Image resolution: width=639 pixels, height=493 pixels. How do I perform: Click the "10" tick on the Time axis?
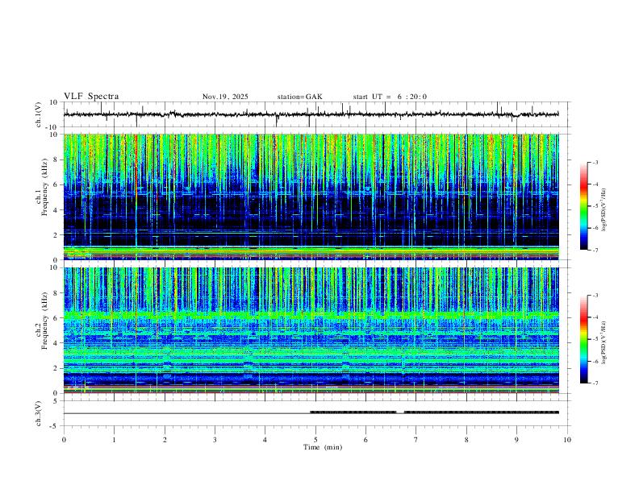[567, 440]
